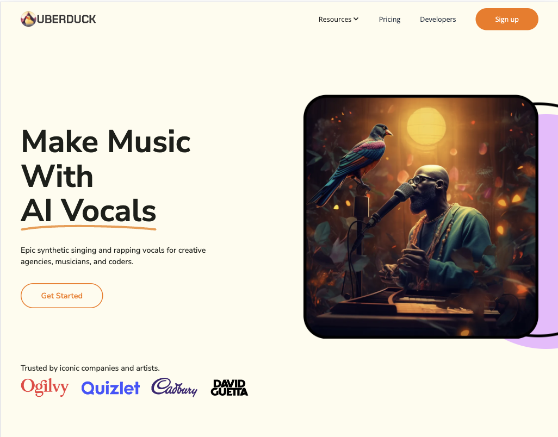The width and height of the screenshot is (558, 437).
Task: Go to the Pricing page
Action: click(389, 19)
